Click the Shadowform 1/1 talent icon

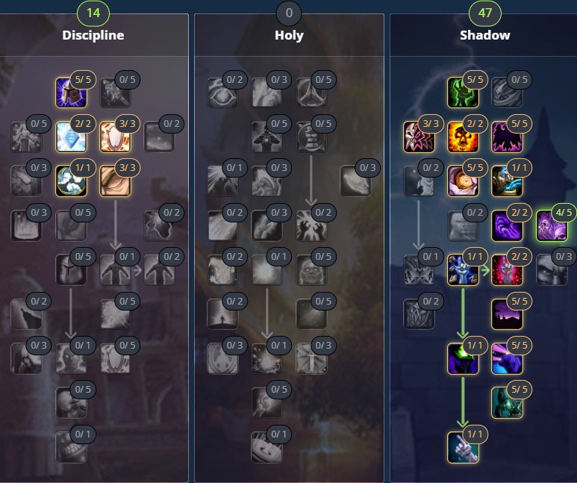[x=463, y=358]
